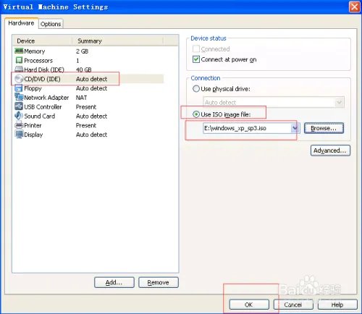Select the Display device icon

[19, 135]
